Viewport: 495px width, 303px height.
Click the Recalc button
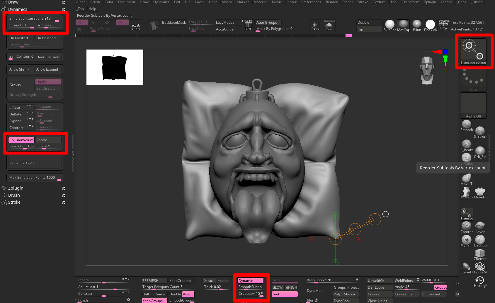pos(48,140)
